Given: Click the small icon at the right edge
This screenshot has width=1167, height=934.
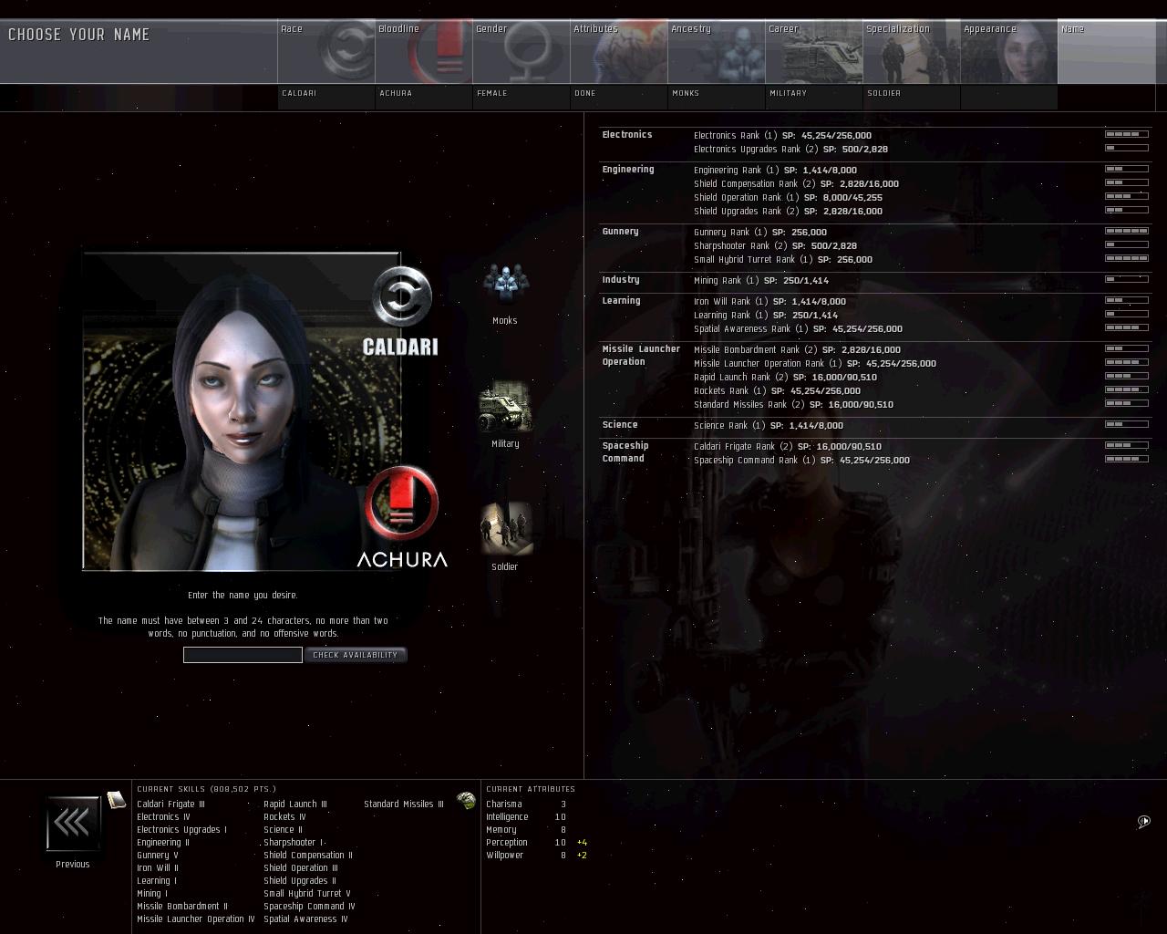Looking at the screenshot, I should [x=1144, y=822].
